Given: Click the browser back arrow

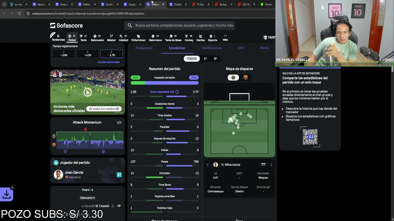Looking at the screenshot, I should [x=5, y=14].
